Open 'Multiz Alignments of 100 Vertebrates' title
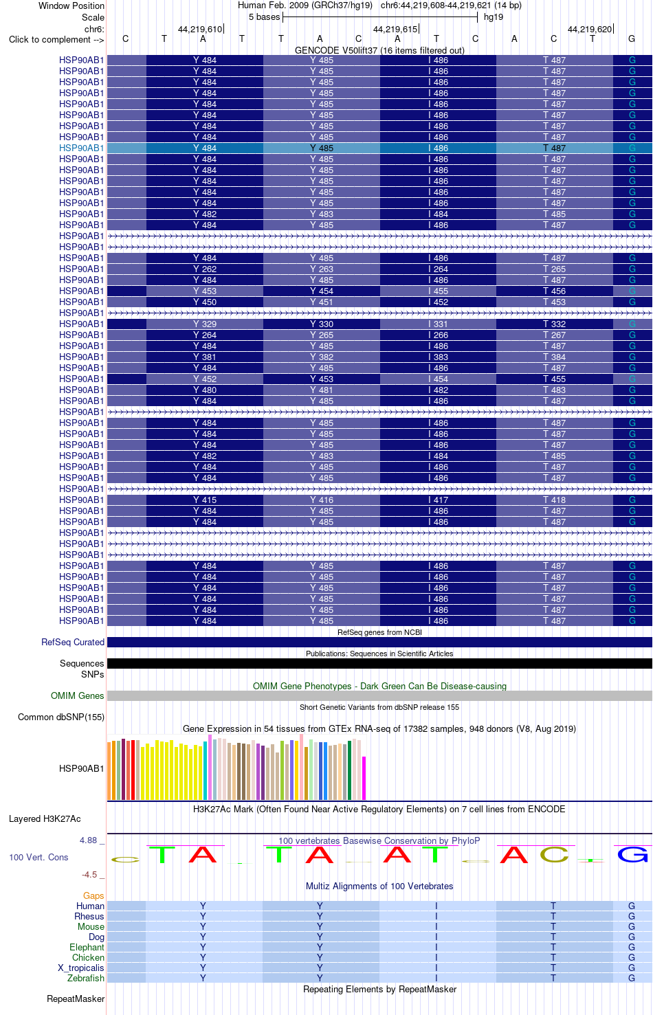653x1015 pixels. point(379,886)
